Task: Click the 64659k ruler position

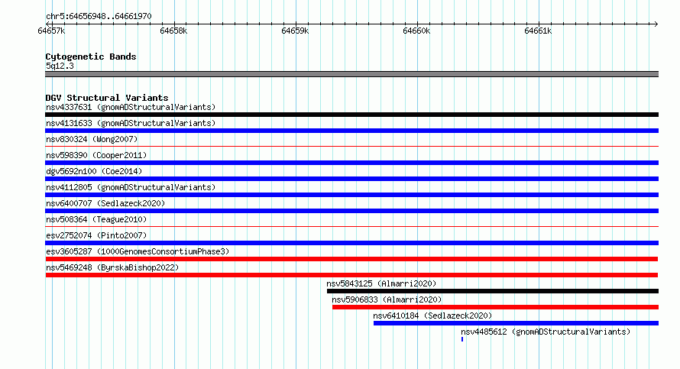Action: tap(295, 31)
